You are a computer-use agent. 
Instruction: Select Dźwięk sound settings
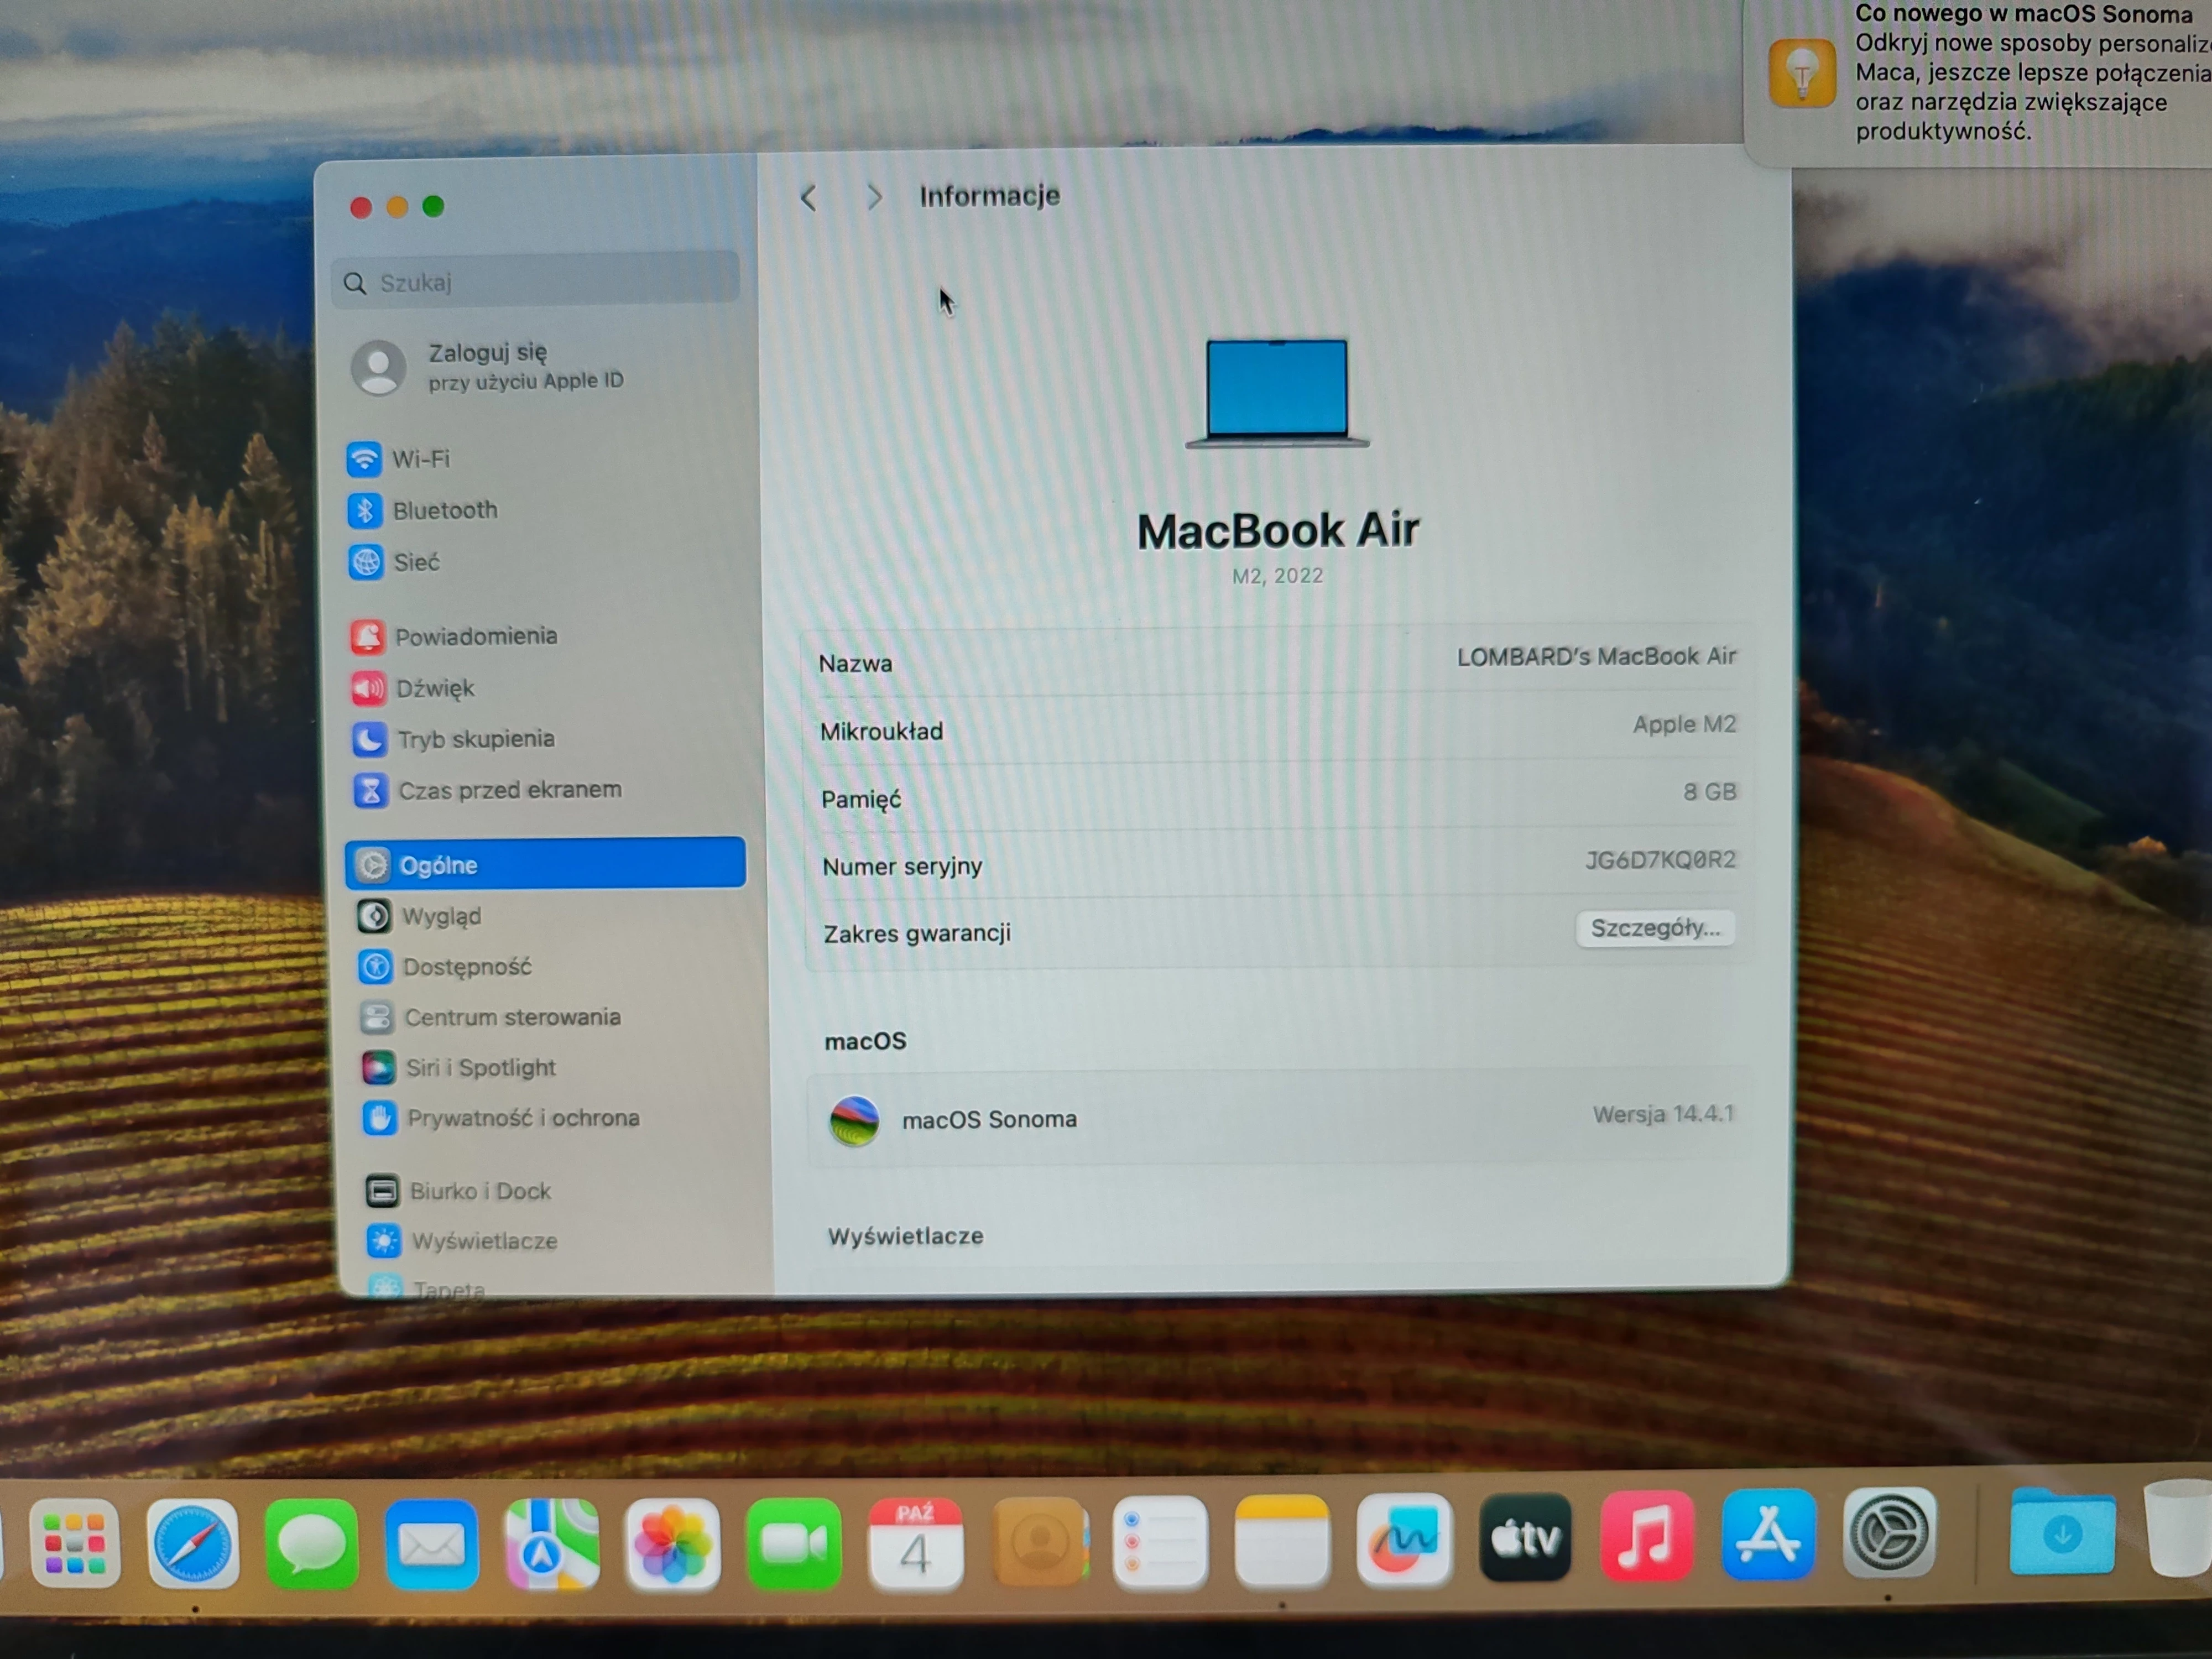(x=434, y=688)
